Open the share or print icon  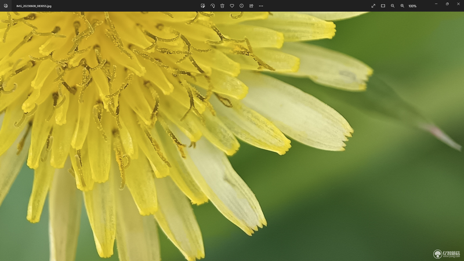click(251, 6)
